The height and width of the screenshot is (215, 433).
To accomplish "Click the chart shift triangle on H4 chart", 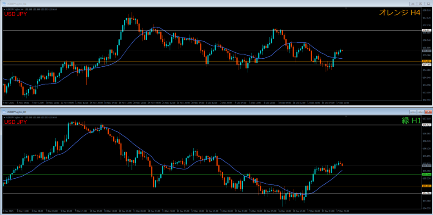I will tap(346, 8).
